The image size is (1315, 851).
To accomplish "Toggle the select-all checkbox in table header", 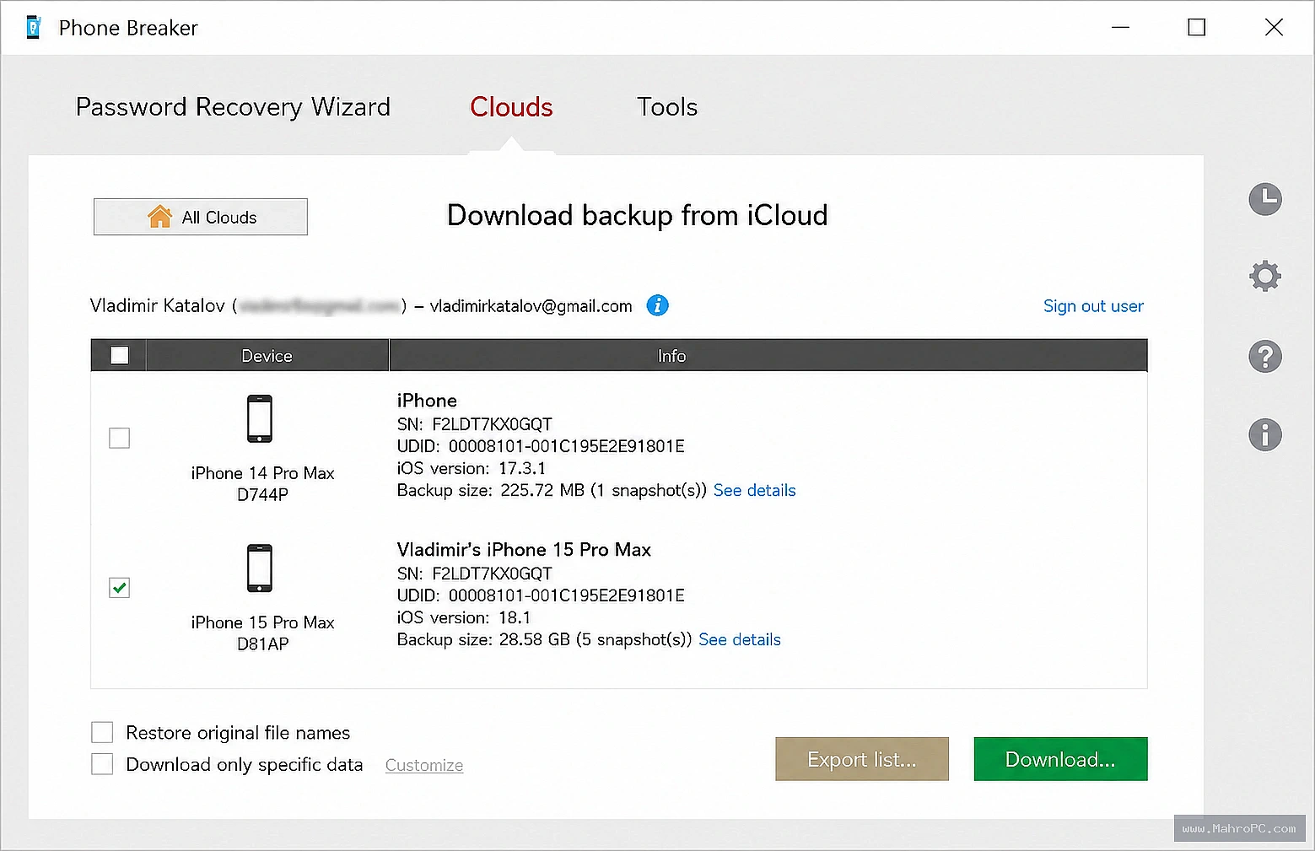I will [120, 355].
